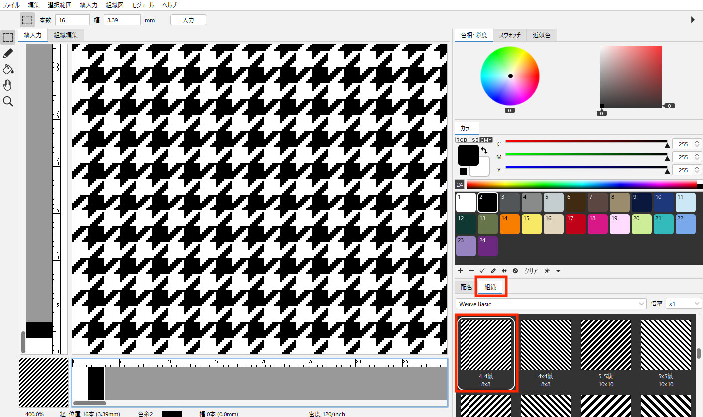
Task: Select the paint bucket fill tool
Action: point(7,69)
